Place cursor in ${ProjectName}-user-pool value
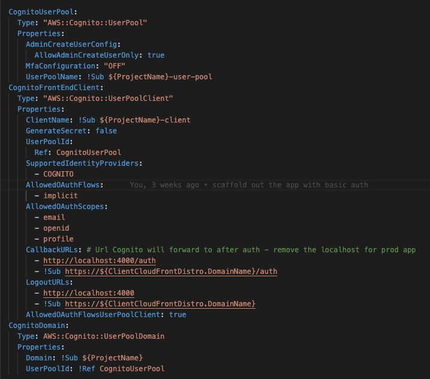This screenshot has height=379, width=430. 160,77
